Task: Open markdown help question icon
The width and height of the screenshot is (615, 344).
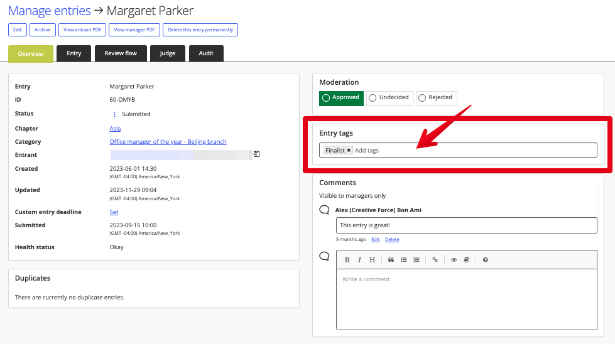Action: pyautogui.click(x=485, y=260)
